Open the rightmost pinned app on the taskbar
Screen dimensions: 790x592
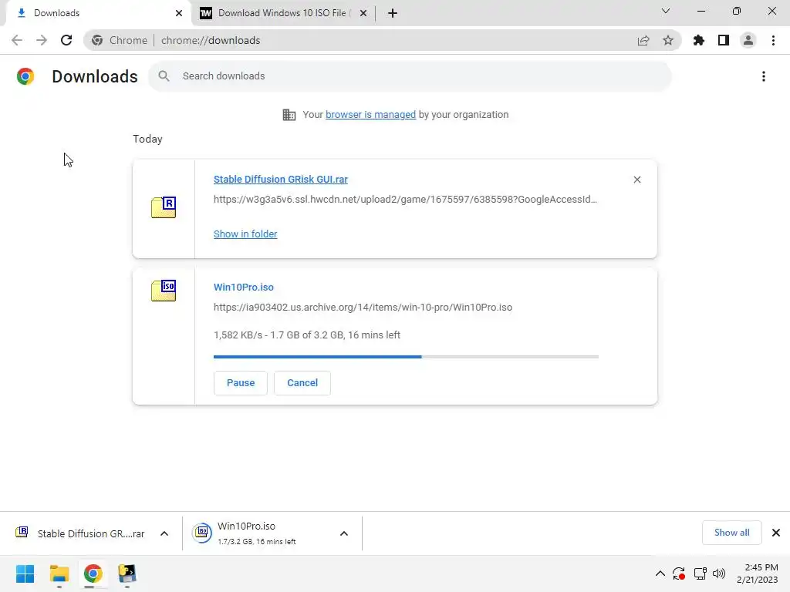[127, 573]
